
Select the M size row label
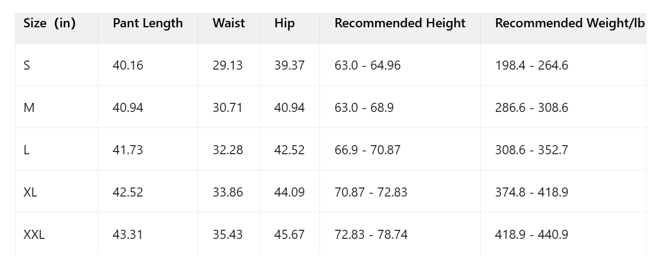(29, 108)
